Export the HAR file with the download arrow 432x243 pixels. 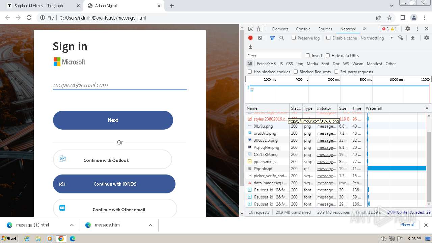[x=250, y=47]
